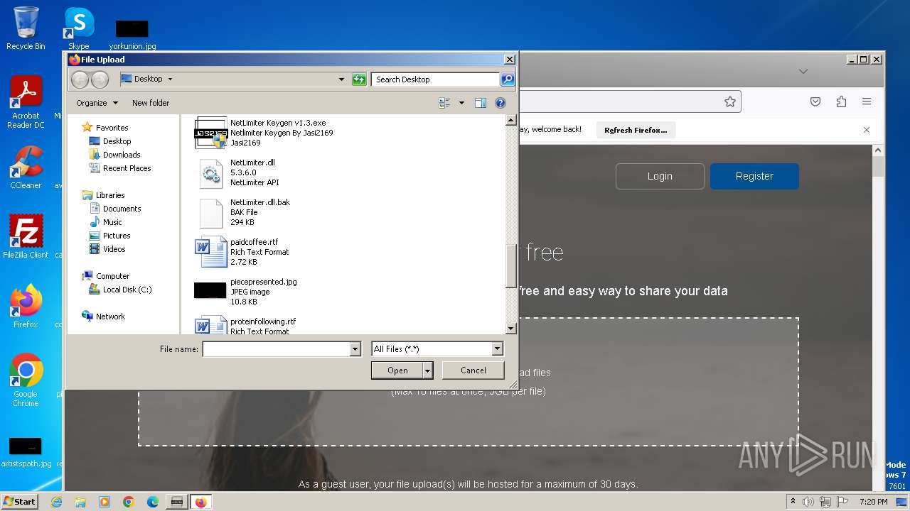Select paidcoffee.rtf file icon
Screen dimensions: 910x511
(211, 252)
